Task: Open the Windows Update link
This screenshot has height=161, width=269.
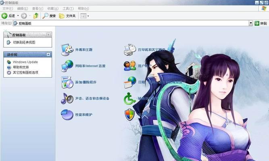Action: pyautogui.click(x=25, y=62)
